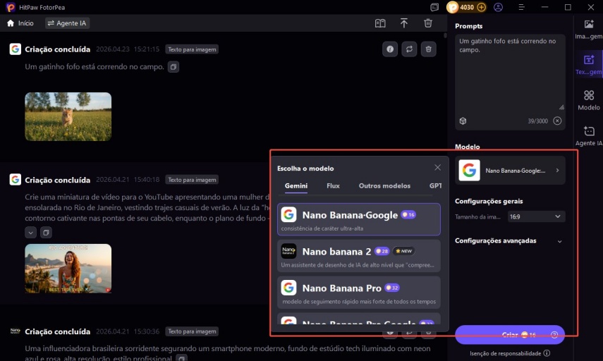Switch to the Agente IA sidebar panel
This screenshot has width=603, height=361.
pos(589,135)
